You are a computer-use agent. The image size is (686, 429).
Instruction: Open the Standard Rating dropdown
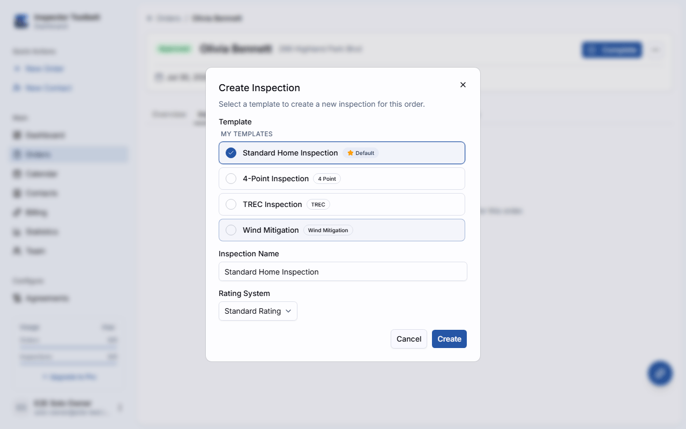click(x=258, y=311)
